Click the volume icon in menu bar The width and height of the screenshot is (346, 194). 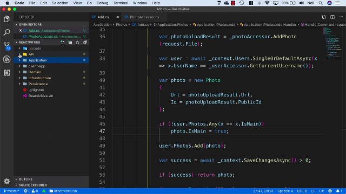point(302,3)
